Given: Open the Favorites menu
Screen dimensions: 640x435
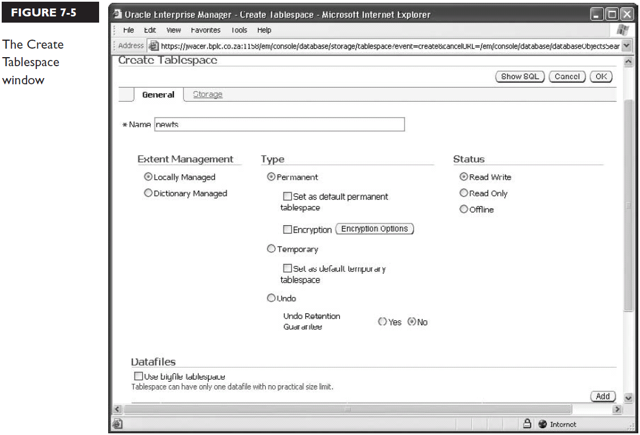Looking at the screenshot, I should 207,29.
